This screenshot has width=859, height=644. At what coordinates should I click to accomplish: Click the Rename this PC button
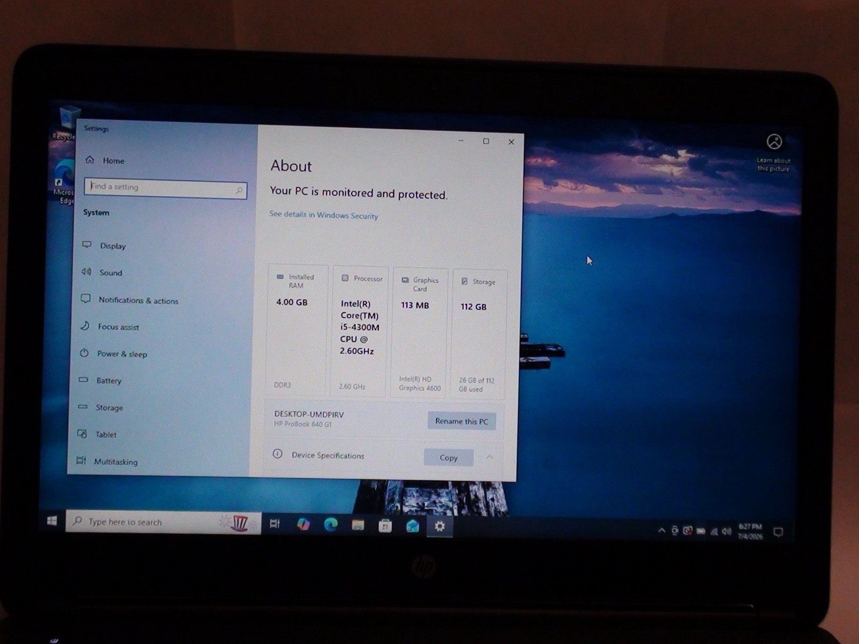tap(462, 421)
